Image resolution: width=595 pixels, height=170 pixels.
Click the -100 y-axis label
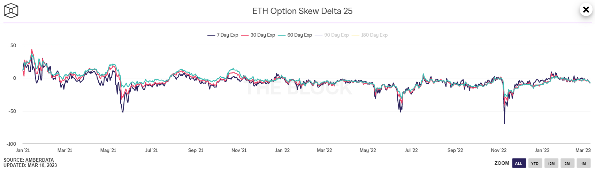[x=12, y=144]
